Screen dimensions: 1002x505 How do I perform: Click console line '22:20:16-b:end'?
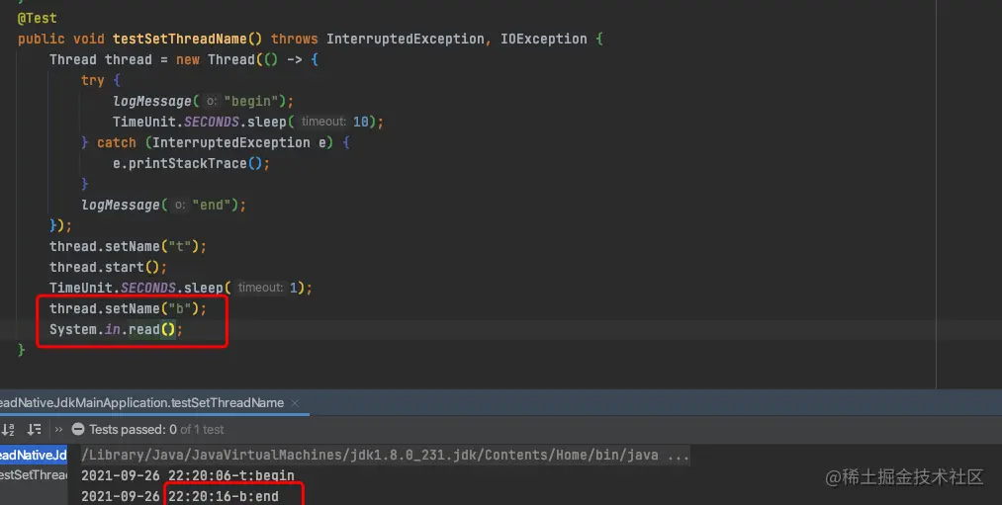(x=224, y=496)
